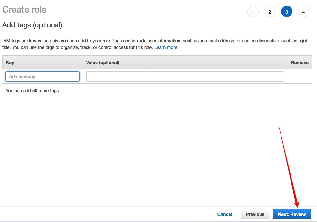Jump to step 2 circle indicator
317x222 pixels.
270,12
